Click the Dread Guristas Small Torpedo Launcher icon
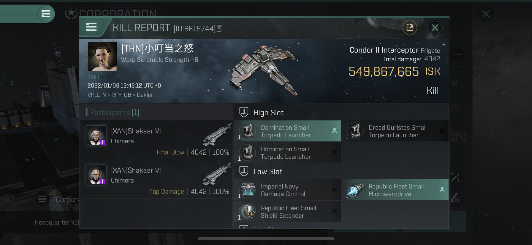 [x=355, y=131]
